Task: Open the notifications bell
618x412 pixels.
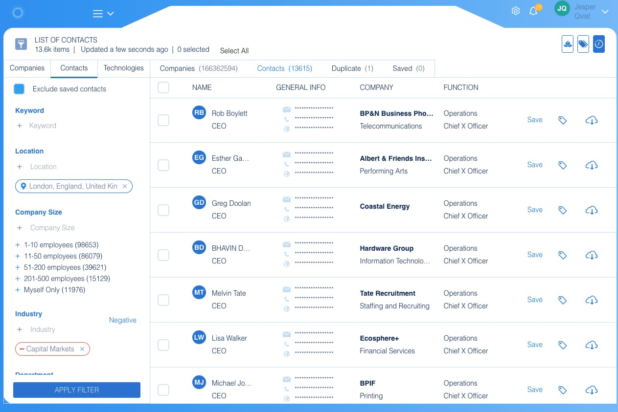Action: tap(534, 11)
